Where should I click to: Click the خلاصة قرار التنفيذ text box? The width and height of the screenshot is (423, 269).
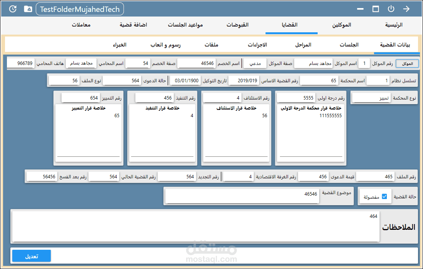162,133
